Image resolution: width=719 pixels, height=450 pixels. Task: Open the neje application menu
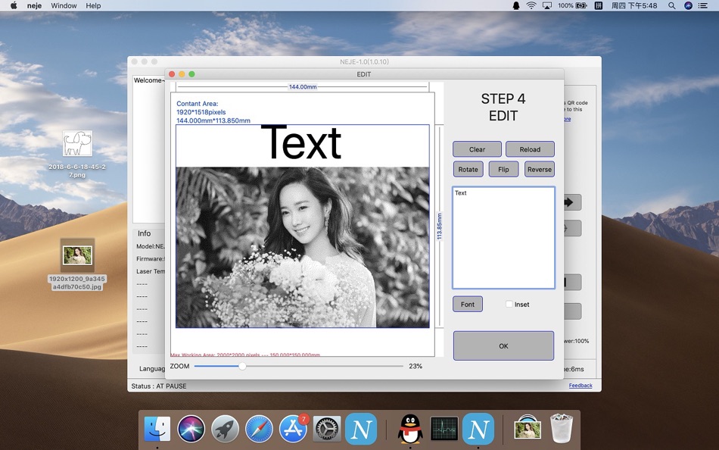click(x=34, y=5)
